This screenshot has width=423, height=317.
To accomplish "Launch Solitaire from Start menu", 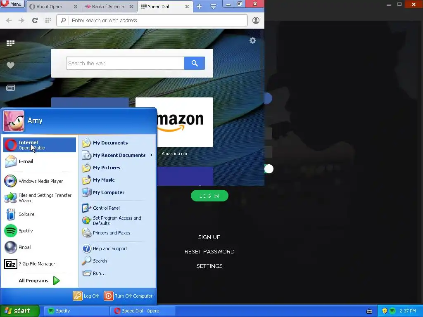I will click(x=40, y=214).
